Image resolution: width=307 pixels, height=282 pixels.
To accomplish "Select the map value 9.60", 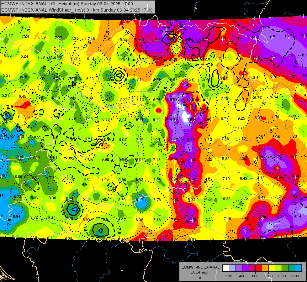I will (36, 177).
